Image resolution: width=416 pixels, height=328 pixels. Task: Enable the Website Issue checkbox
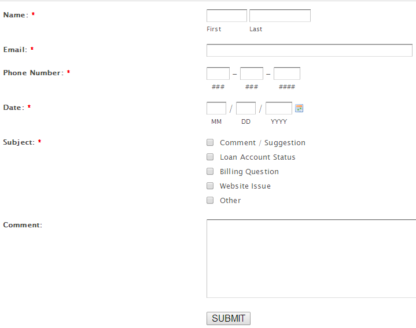tap(210, 186)
